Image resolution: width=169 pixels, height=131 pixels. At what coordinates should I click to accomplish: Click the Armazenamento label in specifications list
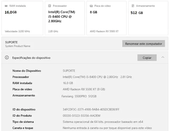click(x=24, y=95)
